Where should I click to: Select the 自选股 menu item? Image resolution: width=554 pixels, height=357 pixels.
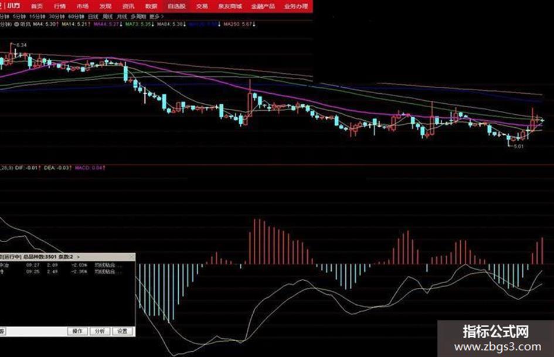click(x=176, y=6)
